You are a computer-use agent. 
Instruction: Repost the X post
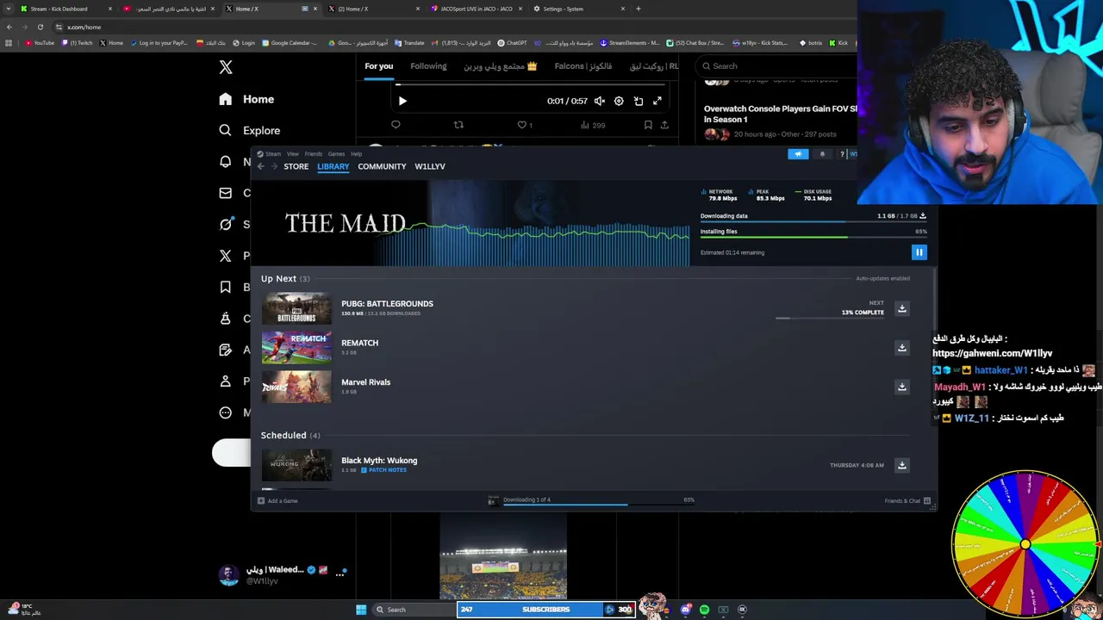coord(458,125)
